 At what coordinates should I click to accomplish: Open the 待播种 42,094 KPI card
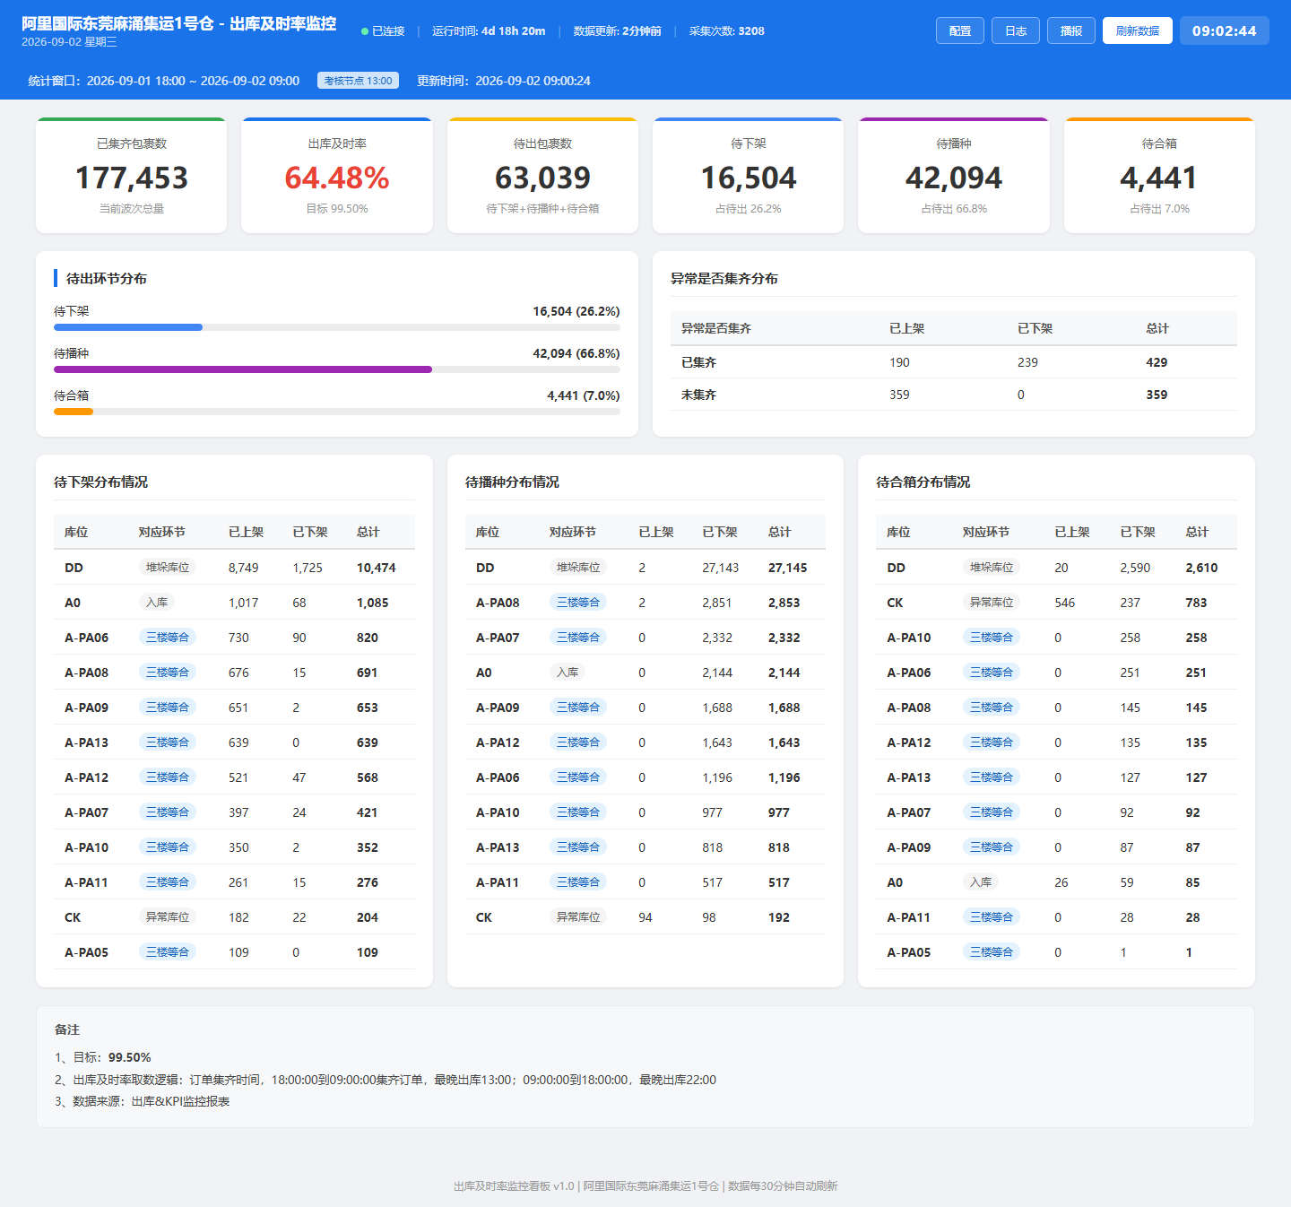tap(954, 176)
